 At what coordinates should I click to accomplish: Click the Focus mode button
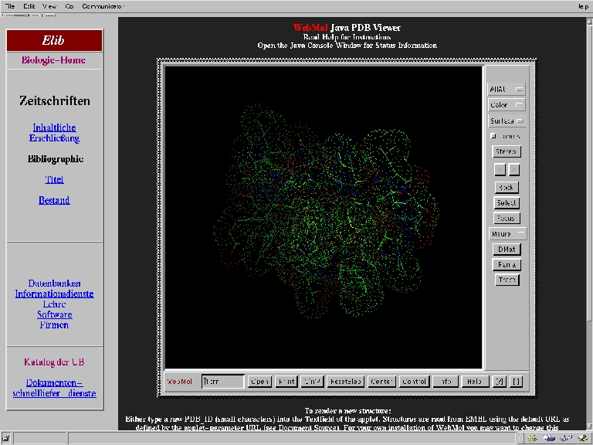507,219
